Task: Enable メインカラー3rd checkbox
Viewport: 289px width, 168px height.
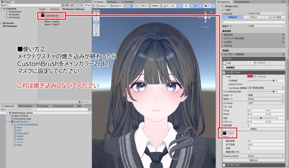Action: coord(224,165)
